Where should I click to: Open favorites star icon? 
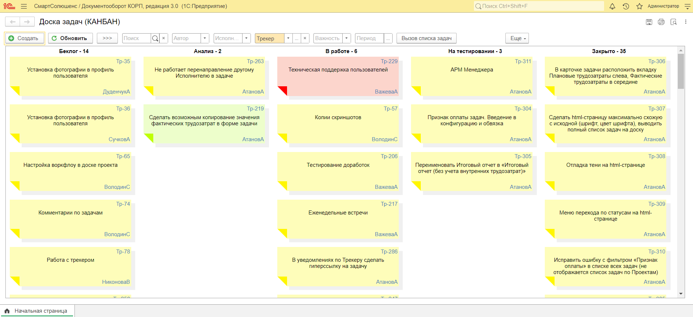639,6
